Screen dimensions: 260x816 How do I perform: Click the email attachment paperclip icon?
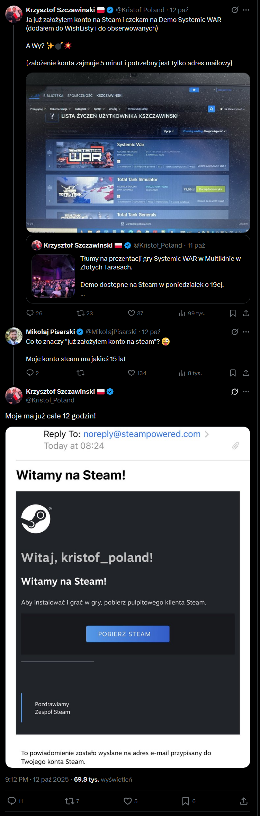coord(235,446)
